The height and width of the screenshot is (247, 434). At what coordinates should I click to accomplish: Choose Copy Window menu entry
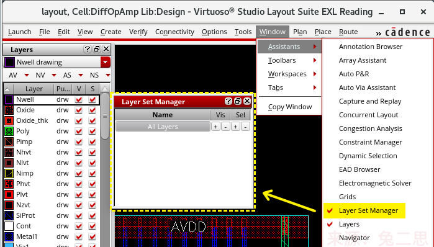click(289, 107)
